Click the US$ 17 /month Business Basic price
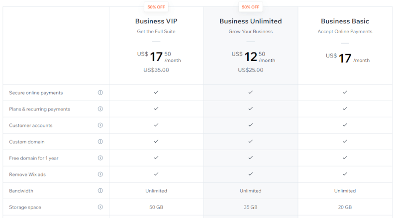Screen dimensions: 398x218 (x=348, y=58)
